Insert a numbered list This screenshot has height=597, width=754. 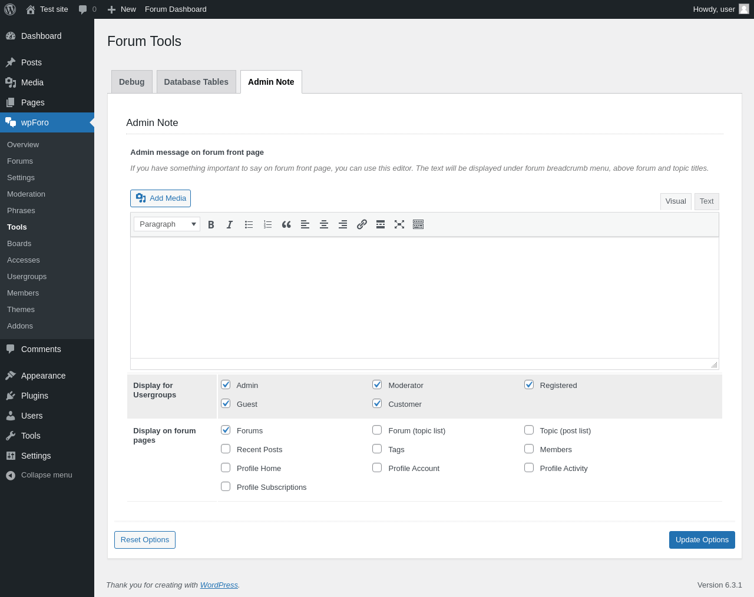coord(267,224)
